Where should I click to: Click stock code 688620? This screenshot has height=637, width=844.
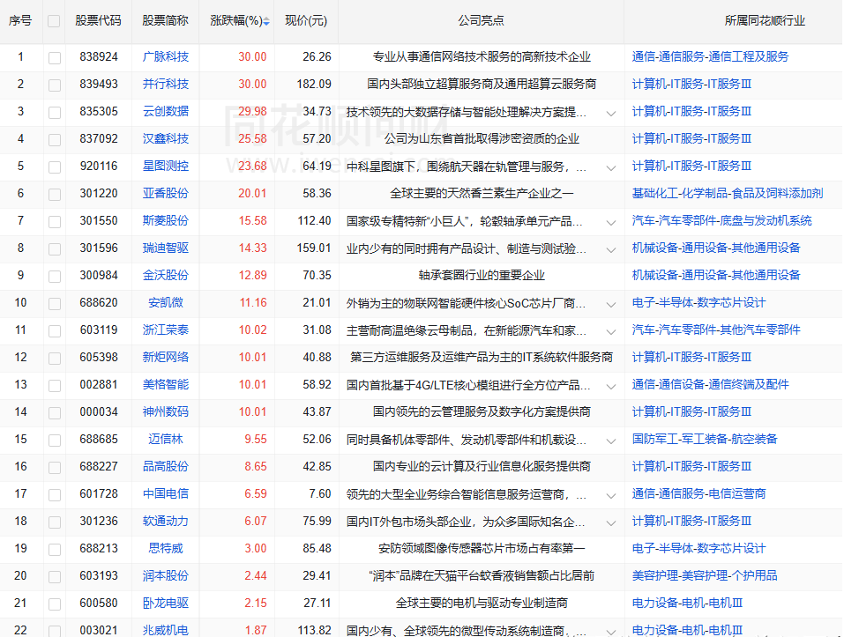click(99, 303)
